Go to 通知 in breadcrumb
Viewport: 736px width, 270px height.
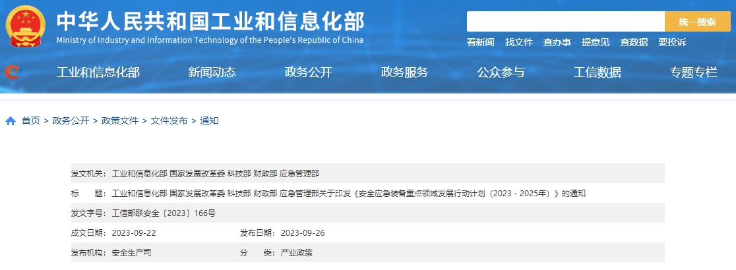click(x=209, y=121)
